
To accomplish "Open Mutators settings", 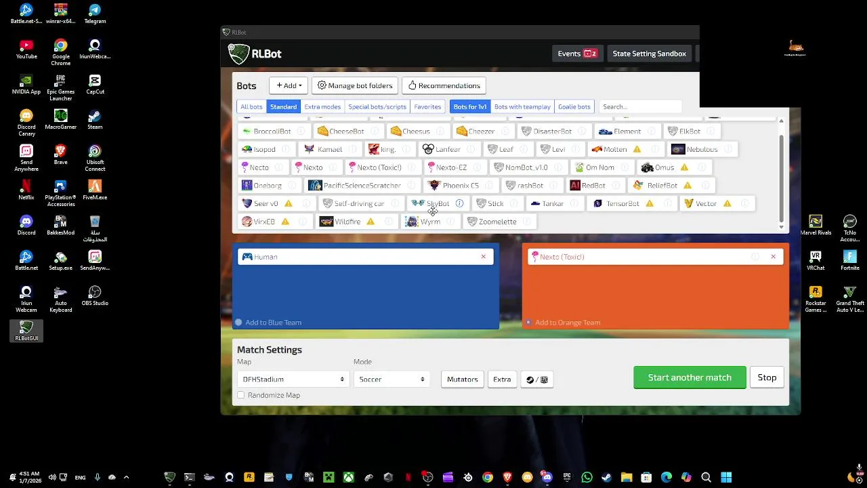I will coord(462,380).
